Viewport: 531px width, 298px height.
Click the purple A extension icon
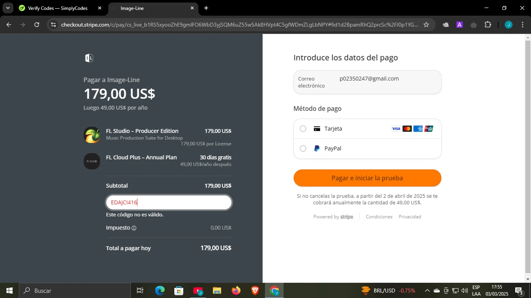(x=459, y=24)
